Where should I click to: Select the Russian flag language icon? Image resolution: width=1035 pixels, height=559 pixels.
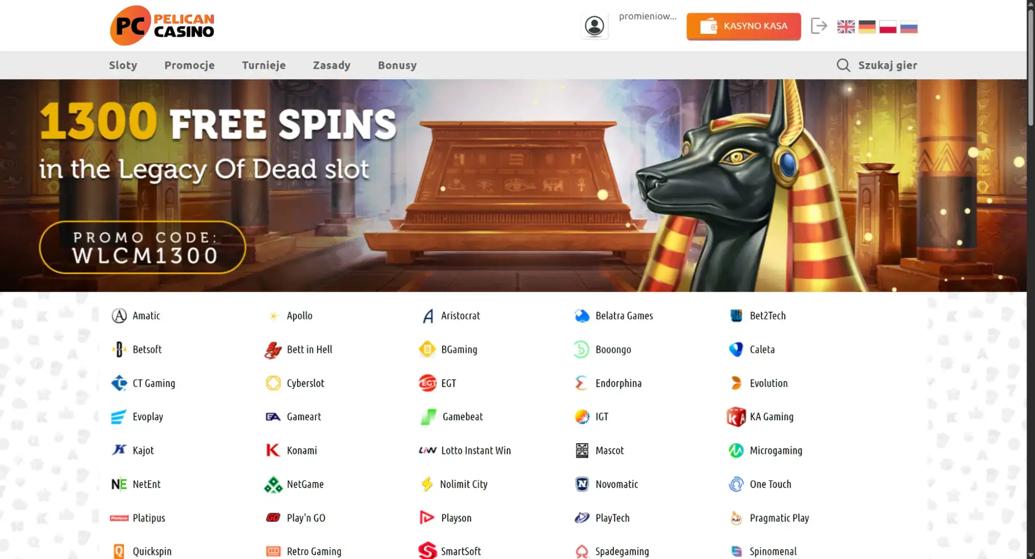pyautogui.click(x=909, y=27)
